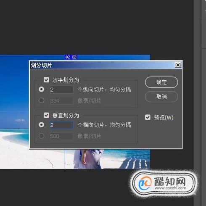This screenshot has width=206, height=206.
Task: Toggle the 垂直划分为 checkbox
Action: (x=46, y=115)
